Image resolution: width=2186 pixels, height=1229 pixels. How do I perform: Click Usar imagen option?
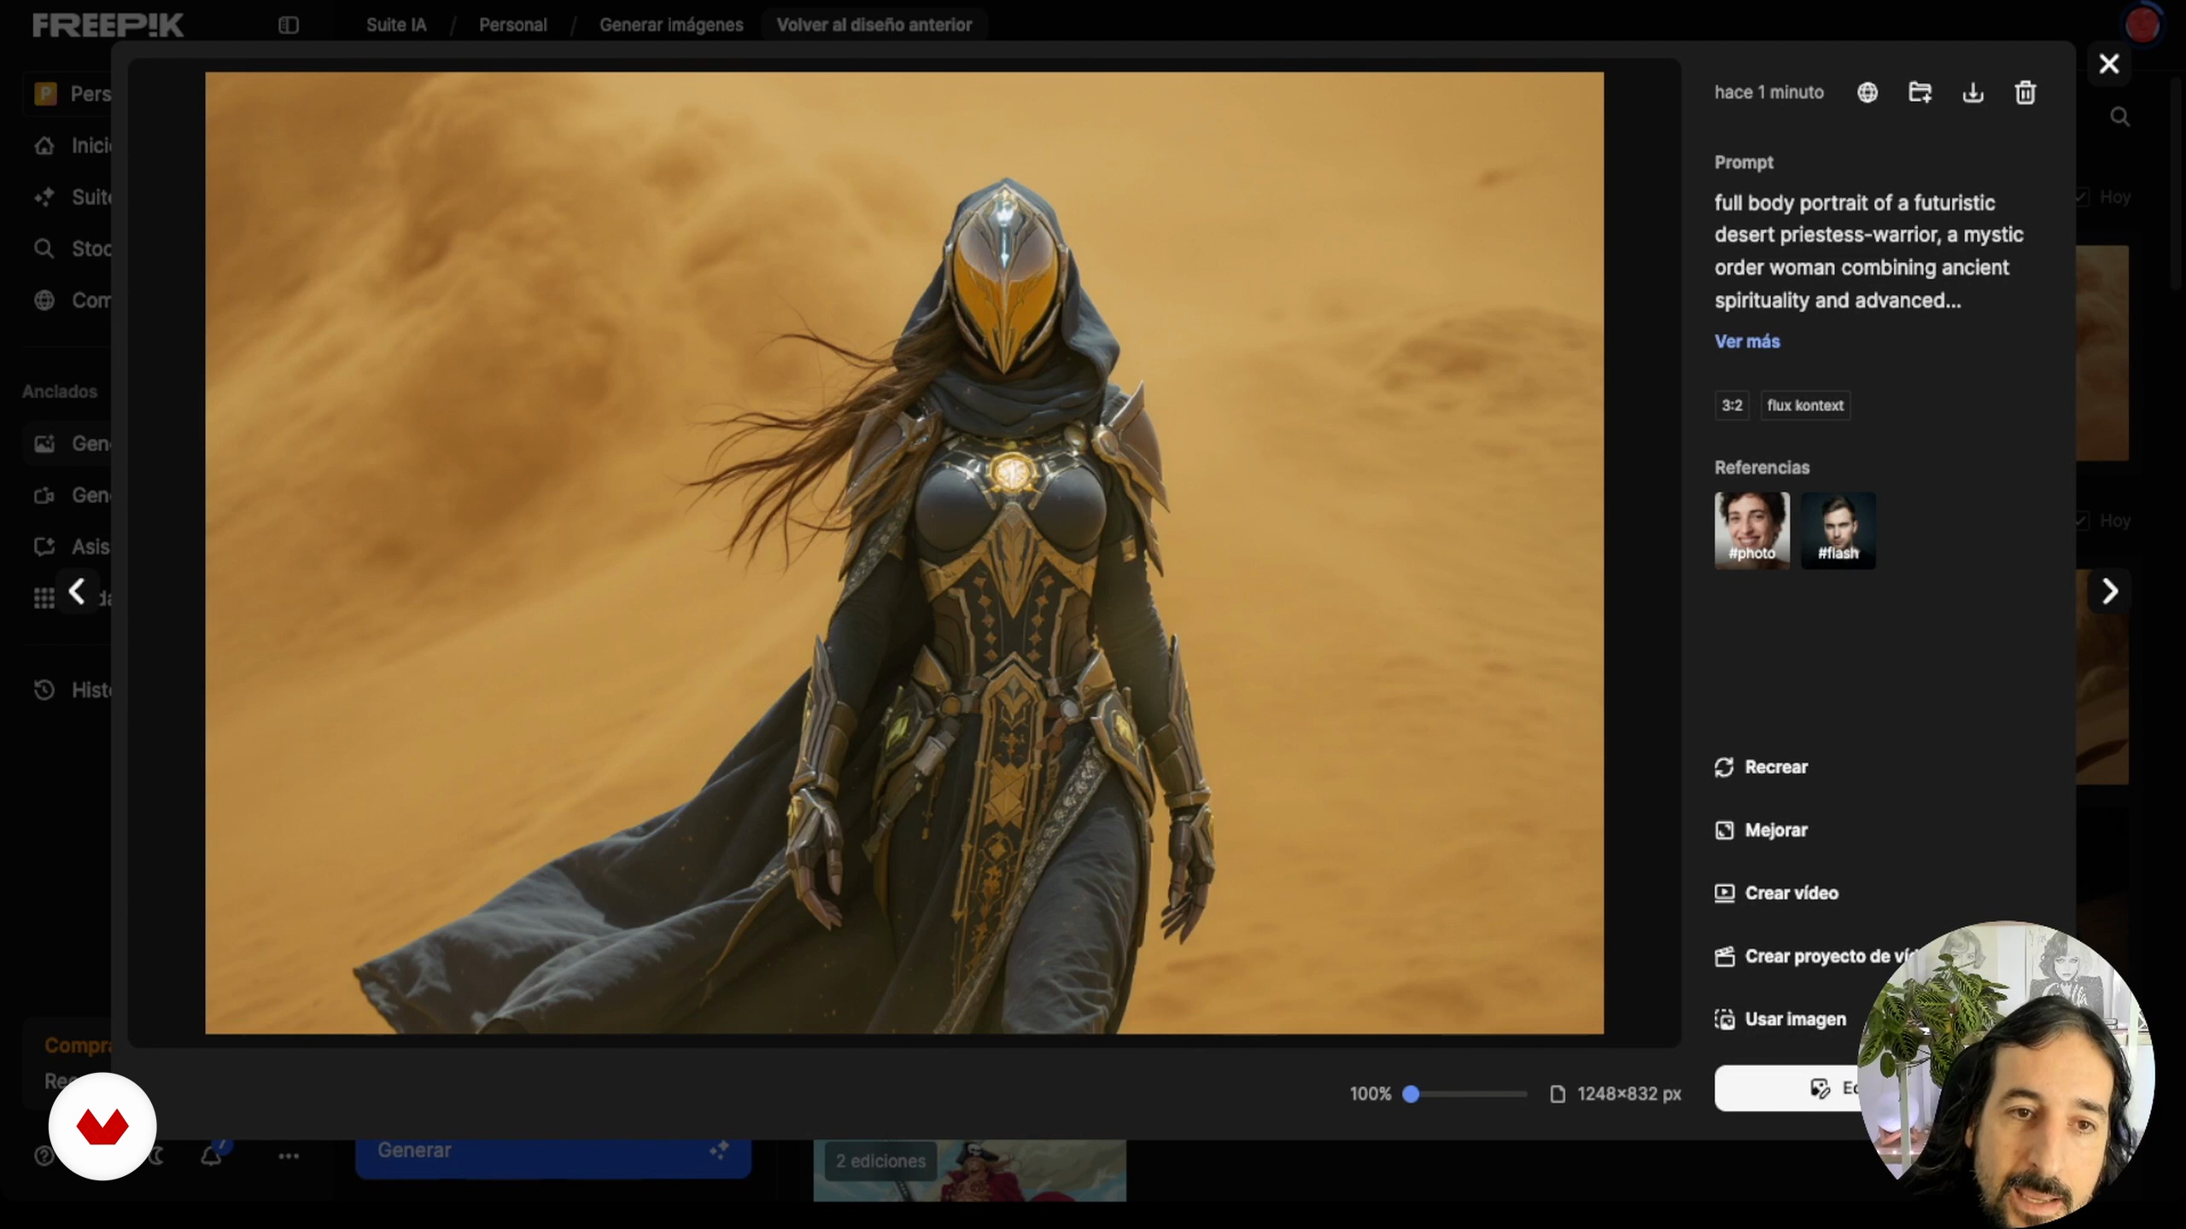1780,1020
